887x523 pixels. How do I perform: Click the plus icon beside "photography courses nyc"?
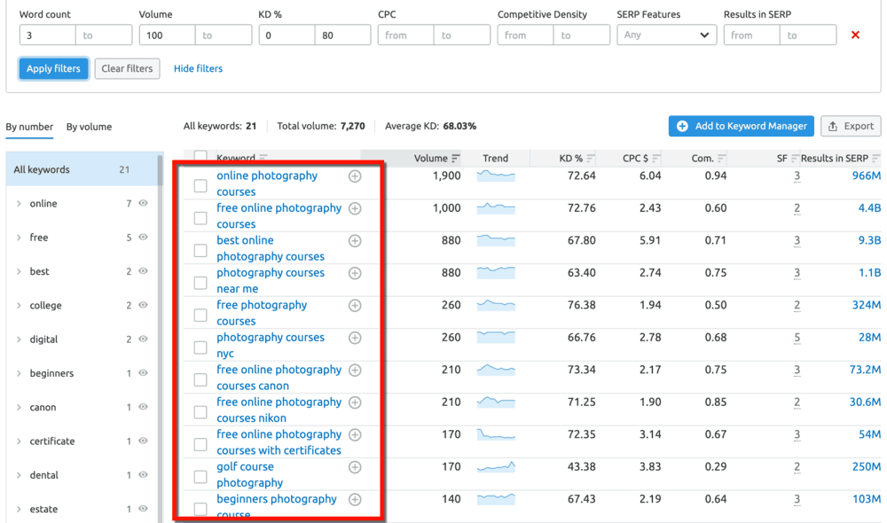point(355,338)
